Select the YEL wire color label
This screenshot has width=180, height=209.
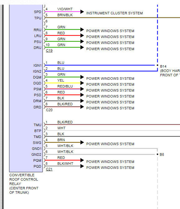[61, 80]
